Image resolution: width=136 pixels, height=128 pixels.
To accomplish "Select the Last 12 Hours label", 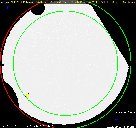I will tap(126, 112).
